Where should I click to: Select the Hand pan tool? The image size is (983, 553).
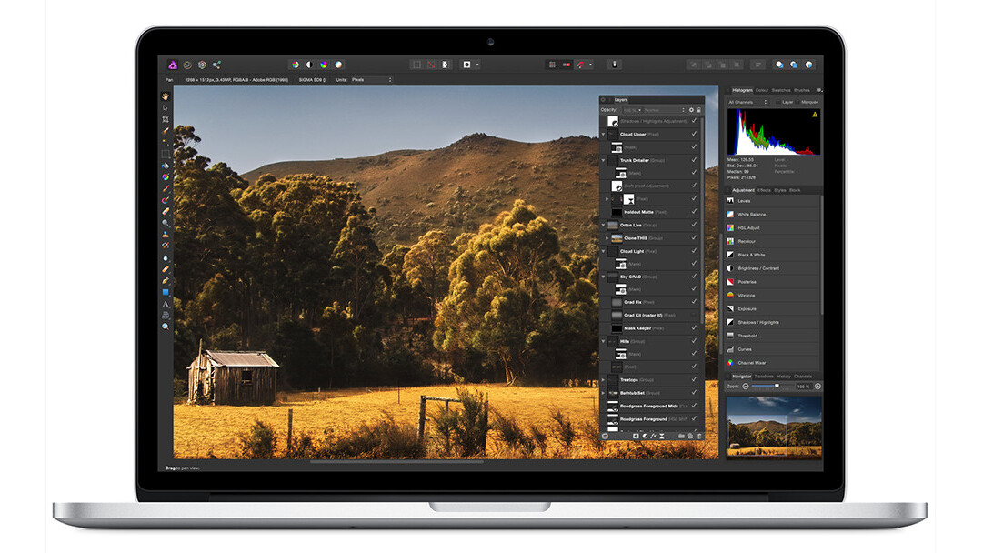point(166,96)
